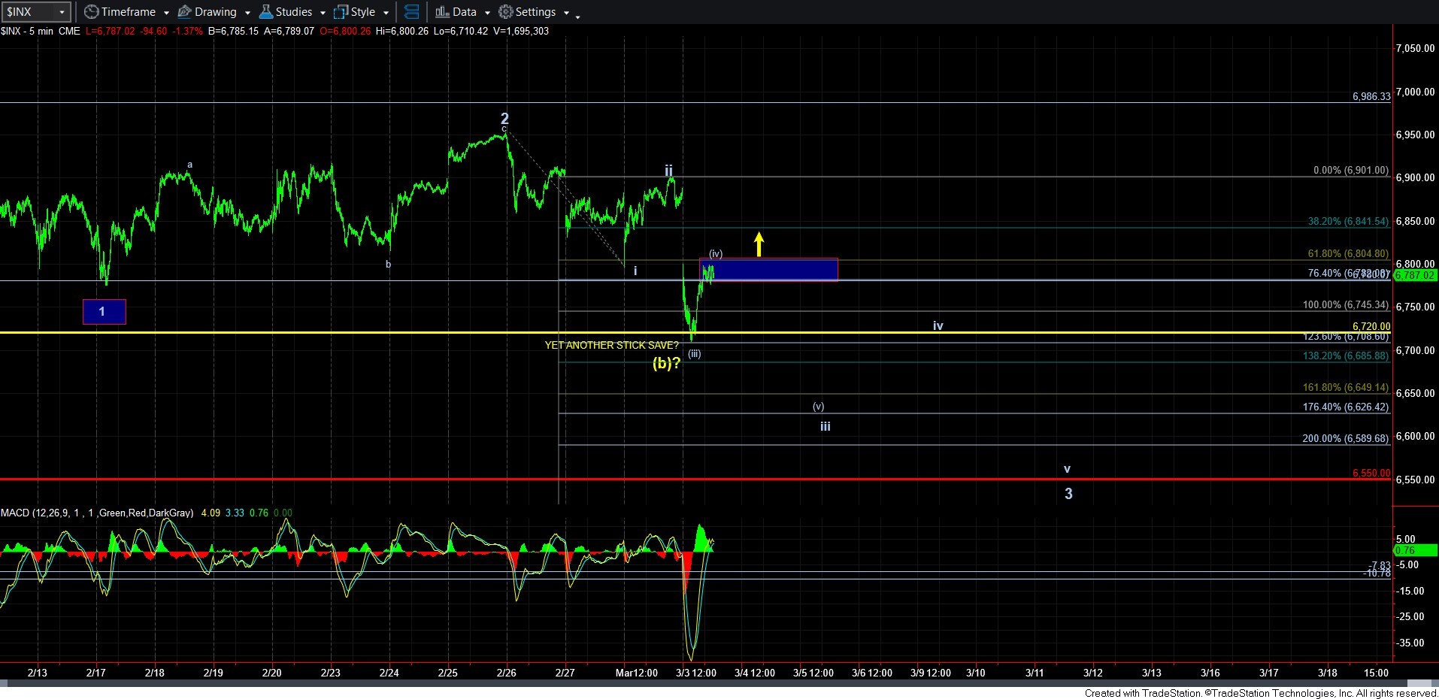Image resolution: width=1439 pixels, height=699 pixels.
Task: Select the "YET ANOTHER STICK SAVE?" text annotation
Action: click(x=611, y=345)
